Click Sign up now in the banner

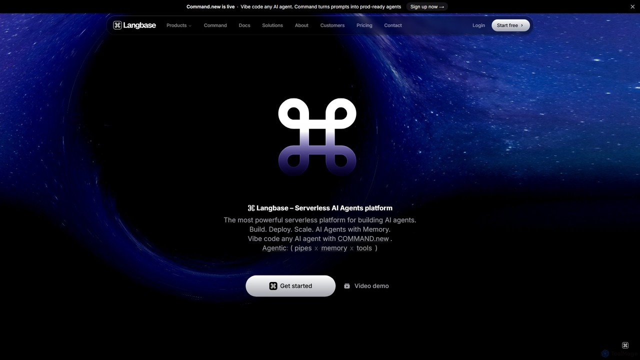(x=427, y=6)
